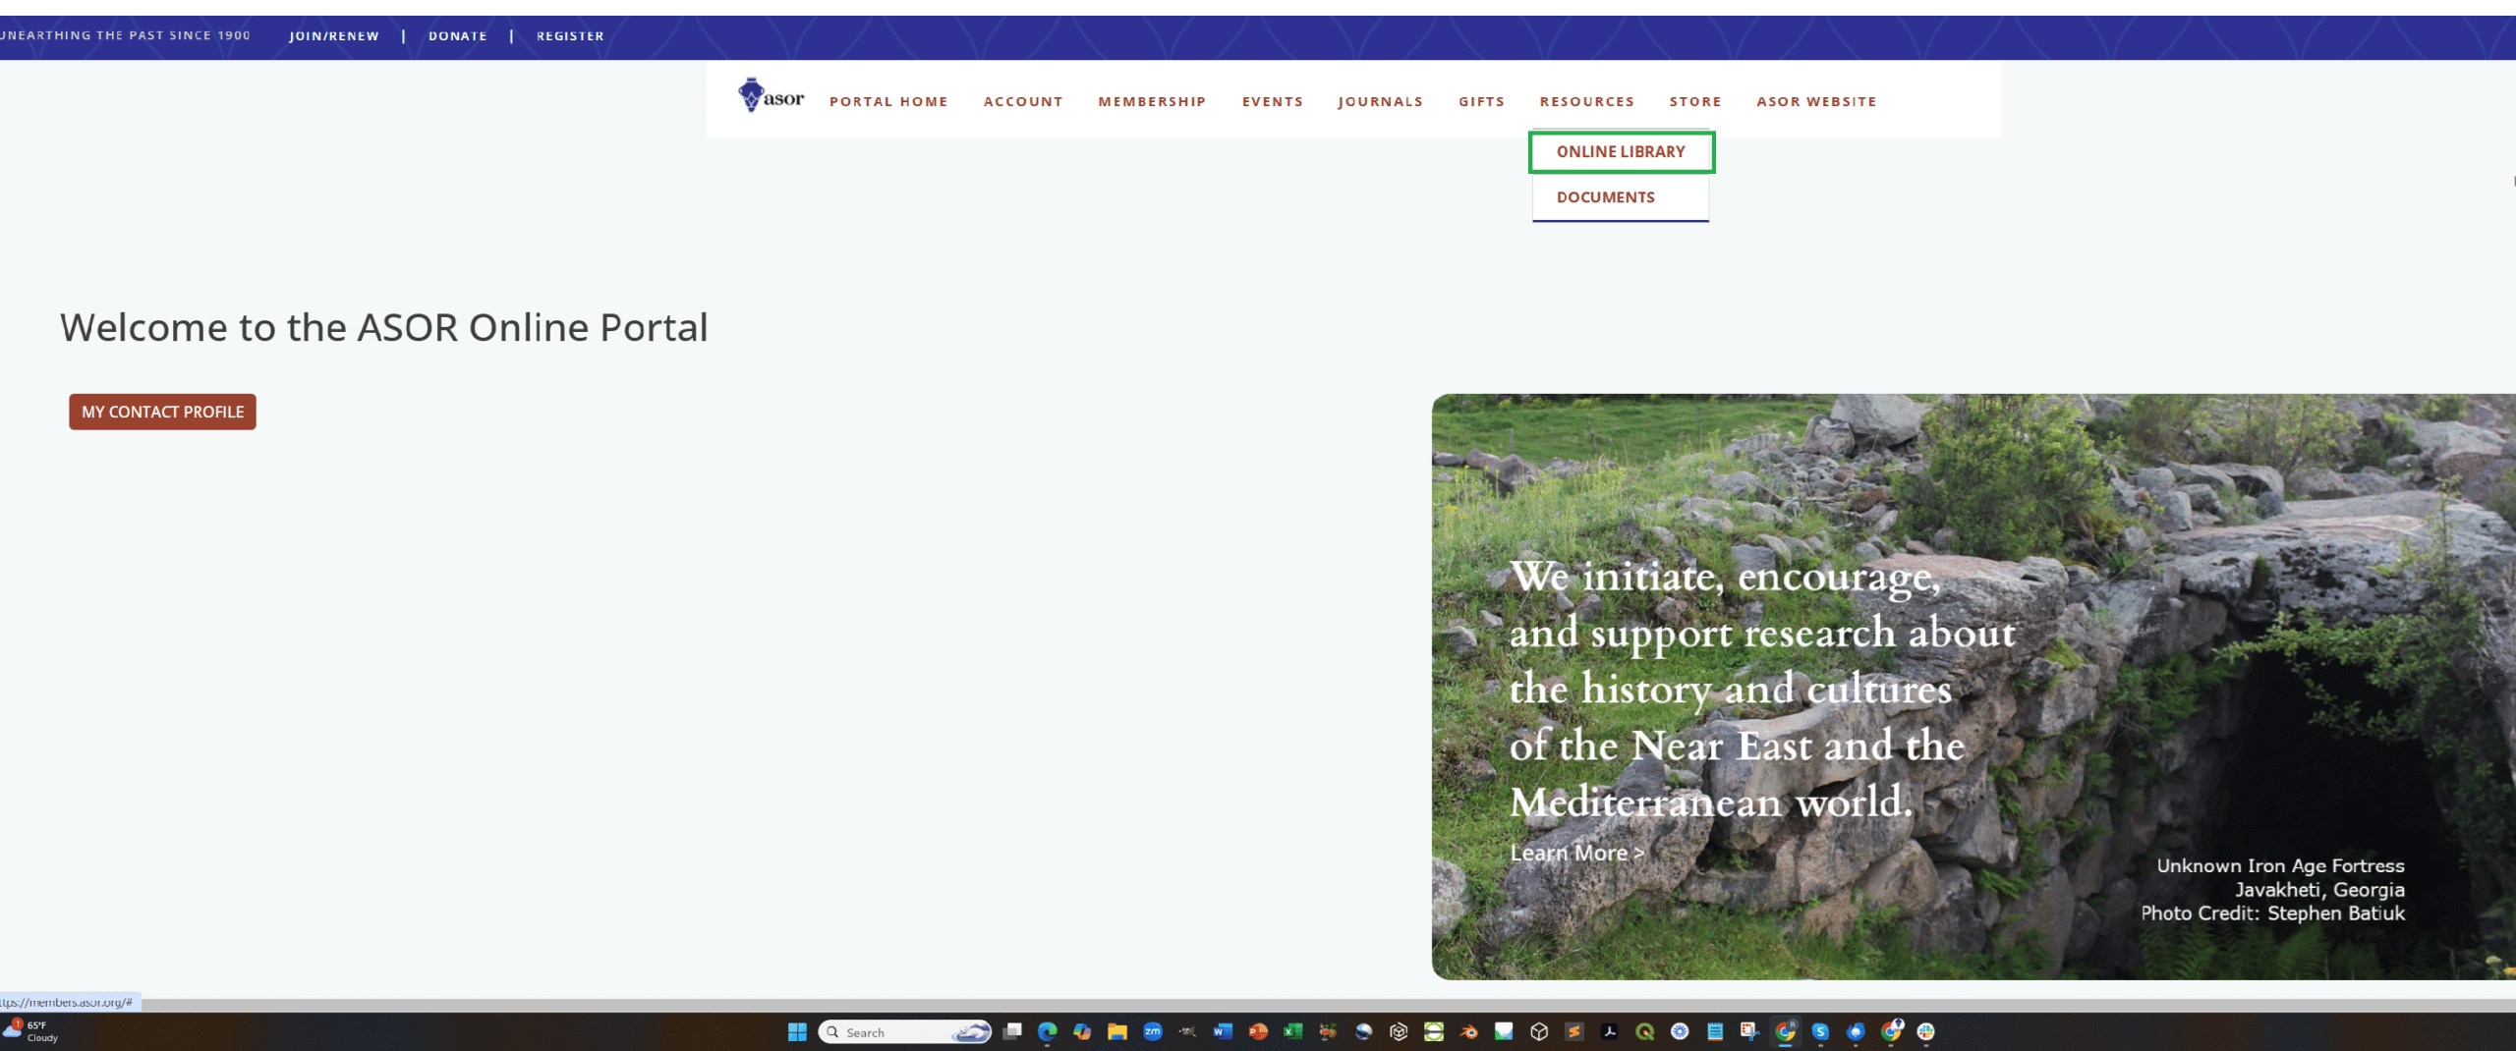This screenshot has width=2516, height=1051.
Task: Click the Iron Age Fortress banner image
Action: pos(1973,687)
